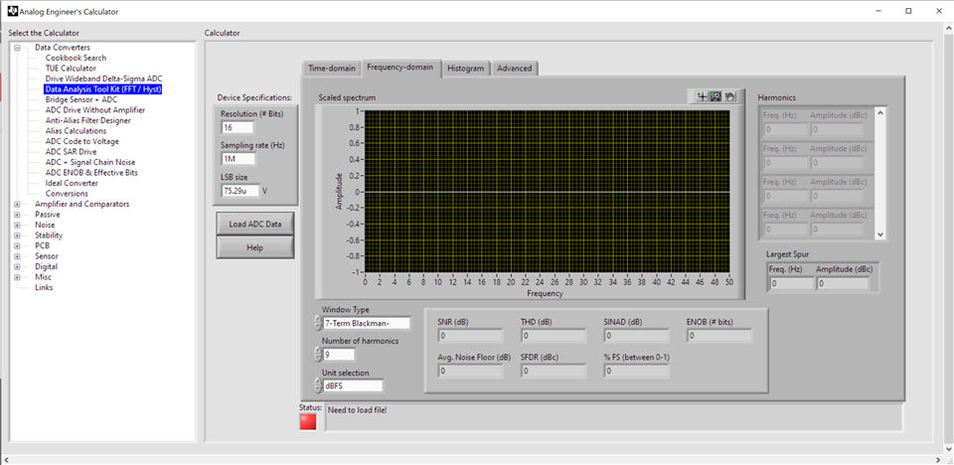The height and width of the screenshot is (465, 954).
Task: Click the Number of harmonics field
Action: 339,355
